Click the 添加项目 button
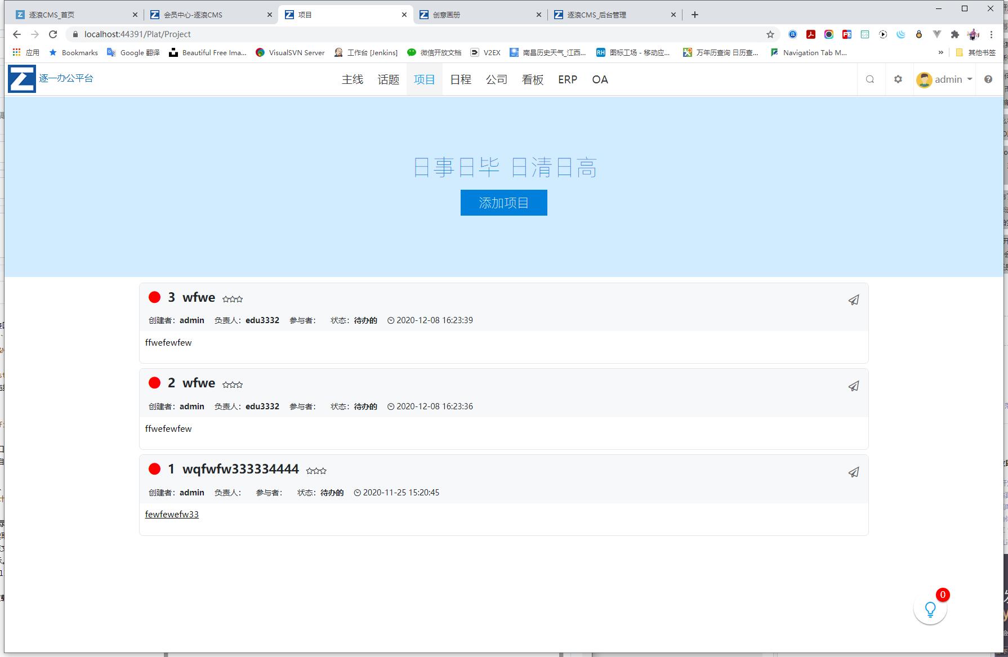This screenshot has height=657, width=1008. click(503, 203)
